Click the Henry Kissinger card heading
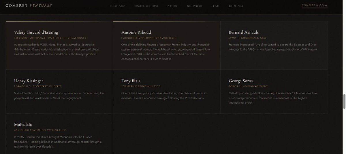346x154 pixels. pos(29,81)
